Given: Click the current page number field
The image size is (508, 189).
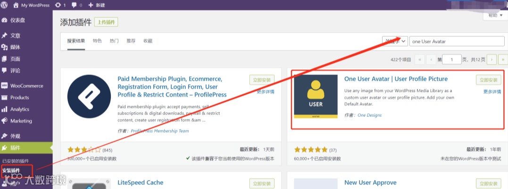Looking at the screenshot, I should (x=451, y=59).
